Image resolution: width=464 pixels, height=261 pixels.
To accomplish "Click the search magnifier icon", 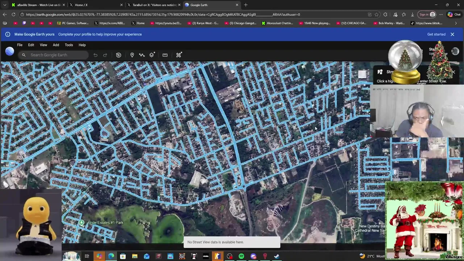I will click(24, 55).
